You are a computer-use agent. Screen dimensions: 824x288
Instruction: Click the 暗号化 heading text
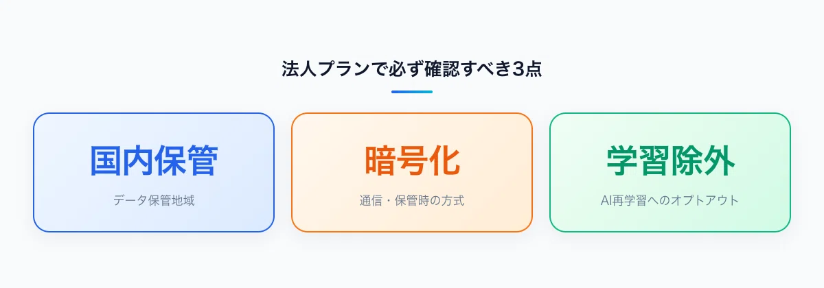412,162
